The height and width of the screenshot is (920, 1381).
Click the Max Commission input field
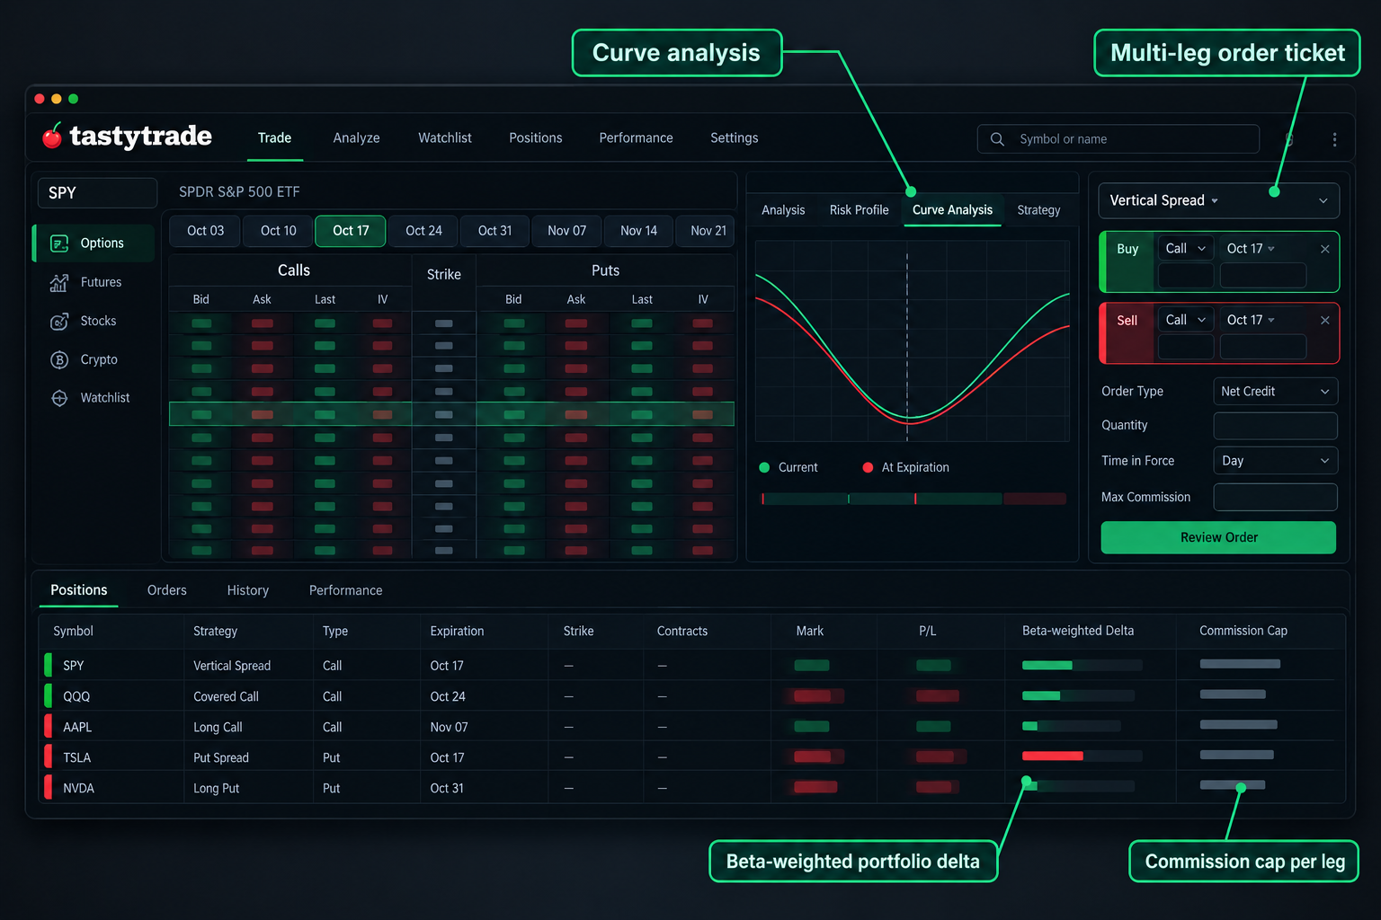coord(1275,497)
